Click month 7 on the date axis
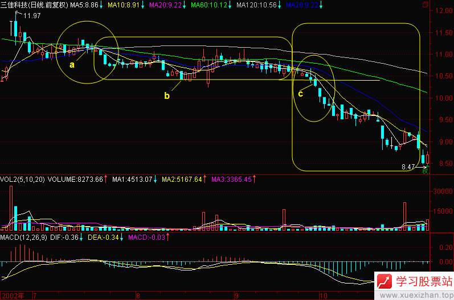The height and width of the screenshot is (300, 454). (x=35, y=296)
